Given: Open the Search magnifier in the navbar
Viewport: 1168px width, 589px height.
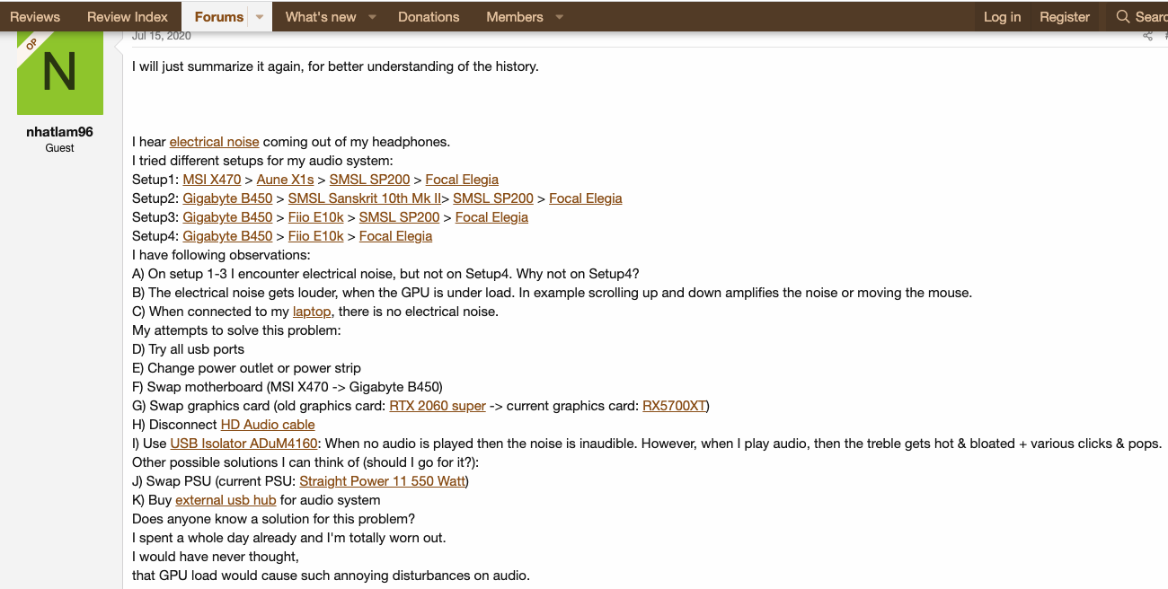Looking at the screenshot, I should pyautogui.click(x=1122, y=16).
